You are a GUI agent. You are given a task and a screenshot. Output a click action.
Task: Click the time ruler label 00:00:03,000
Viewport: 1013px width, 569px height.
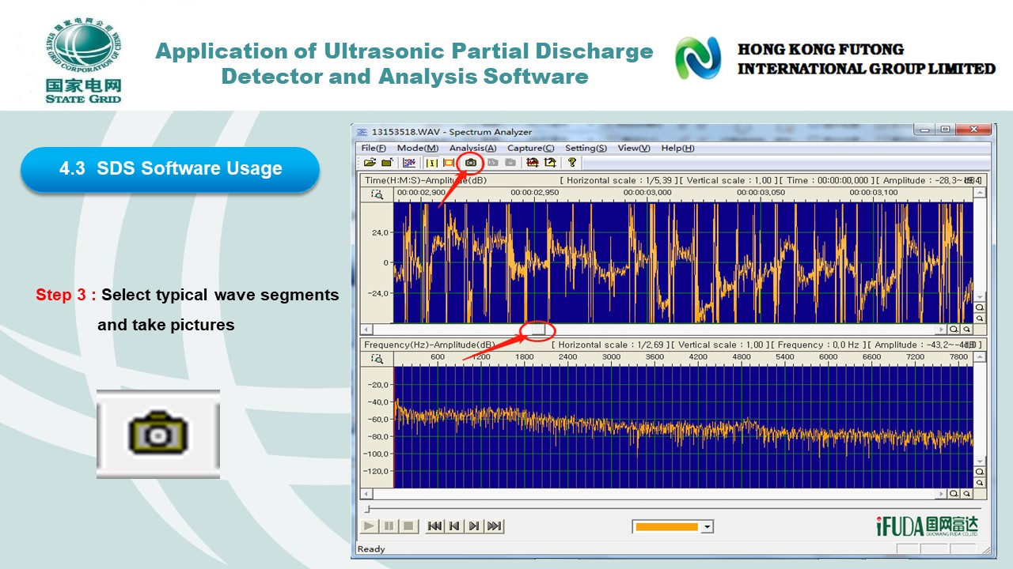point(647,192)
